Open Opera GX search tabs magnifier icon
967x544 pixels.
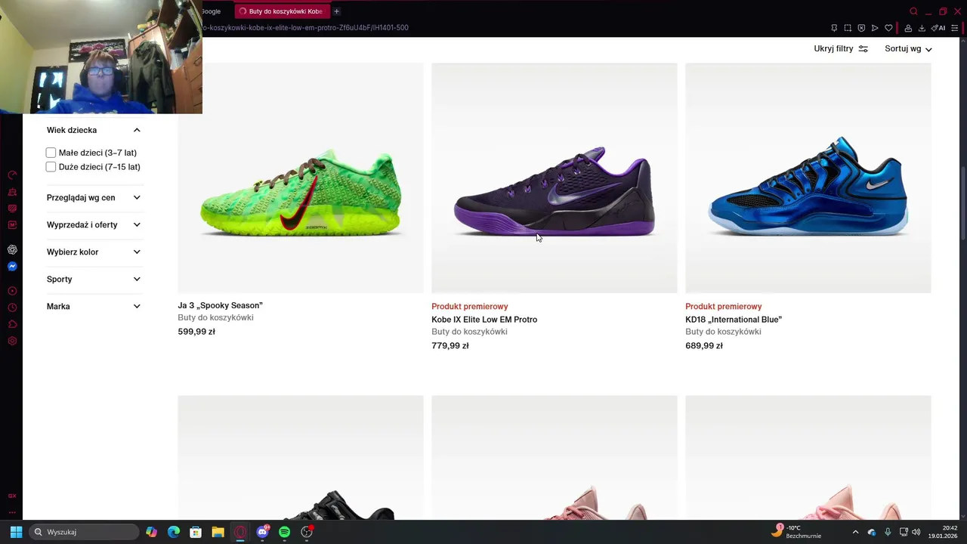(913, 11)
